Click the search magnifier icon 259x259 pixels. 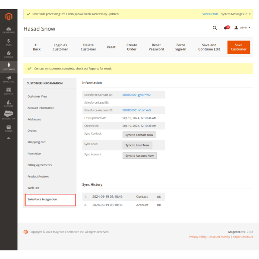point(215,28)
